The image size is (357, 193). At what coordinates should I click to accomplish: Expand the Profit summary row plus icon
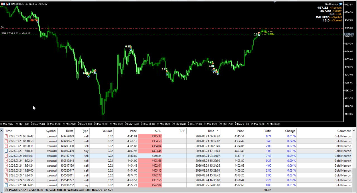6,190
